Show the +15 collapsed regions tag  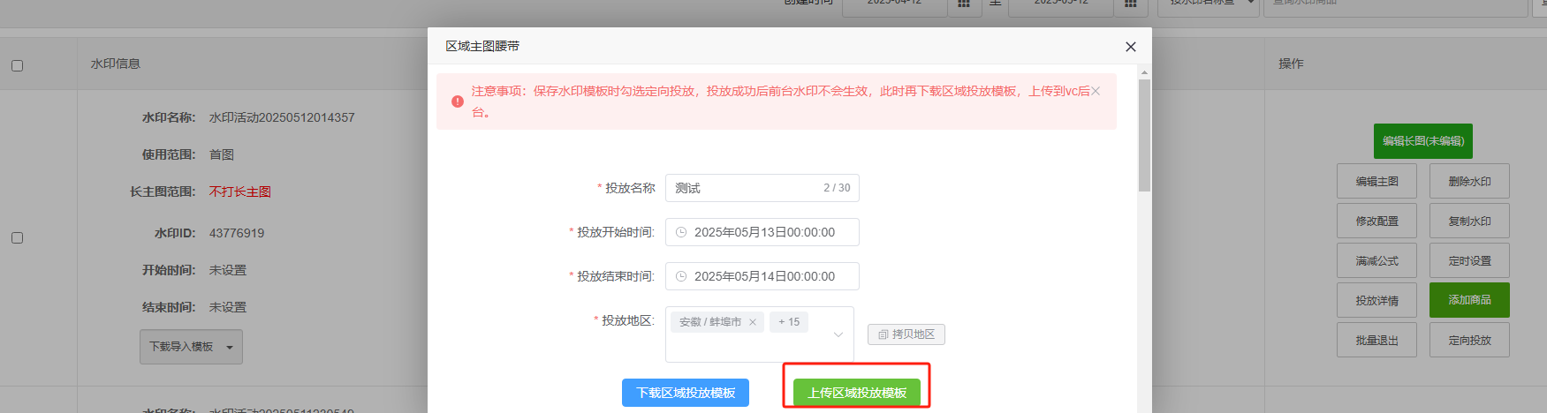coord(788,322)
